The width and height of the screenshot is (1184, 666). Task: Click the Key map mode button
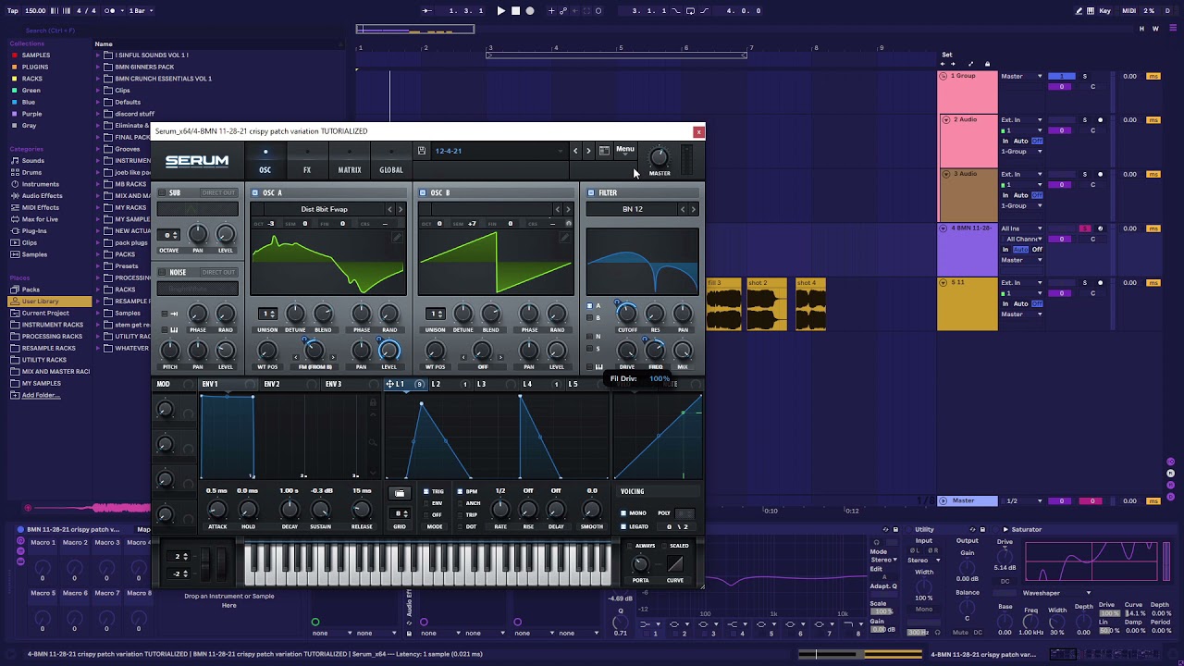[1105, 10]
